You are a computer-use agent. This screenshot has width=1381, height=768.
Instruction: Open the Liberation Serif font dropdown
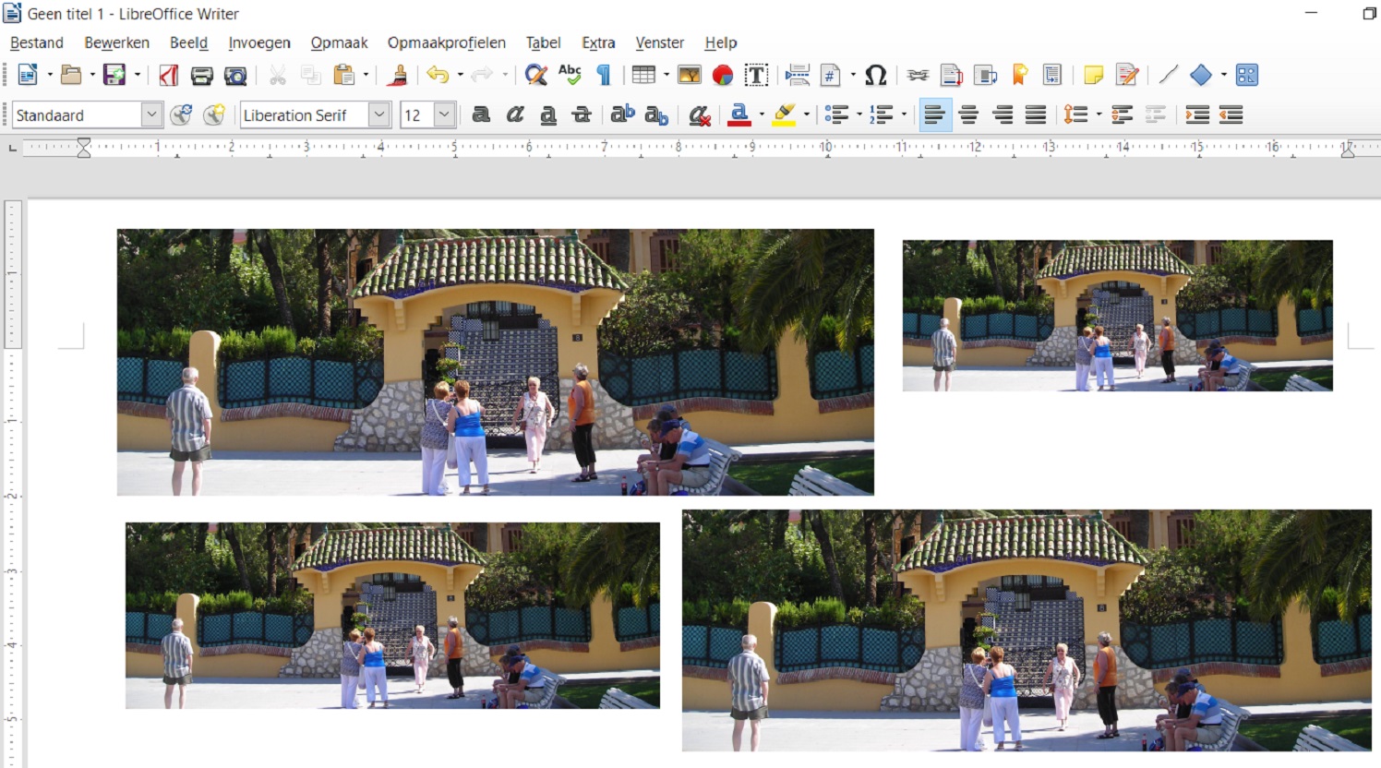[378, 115]
